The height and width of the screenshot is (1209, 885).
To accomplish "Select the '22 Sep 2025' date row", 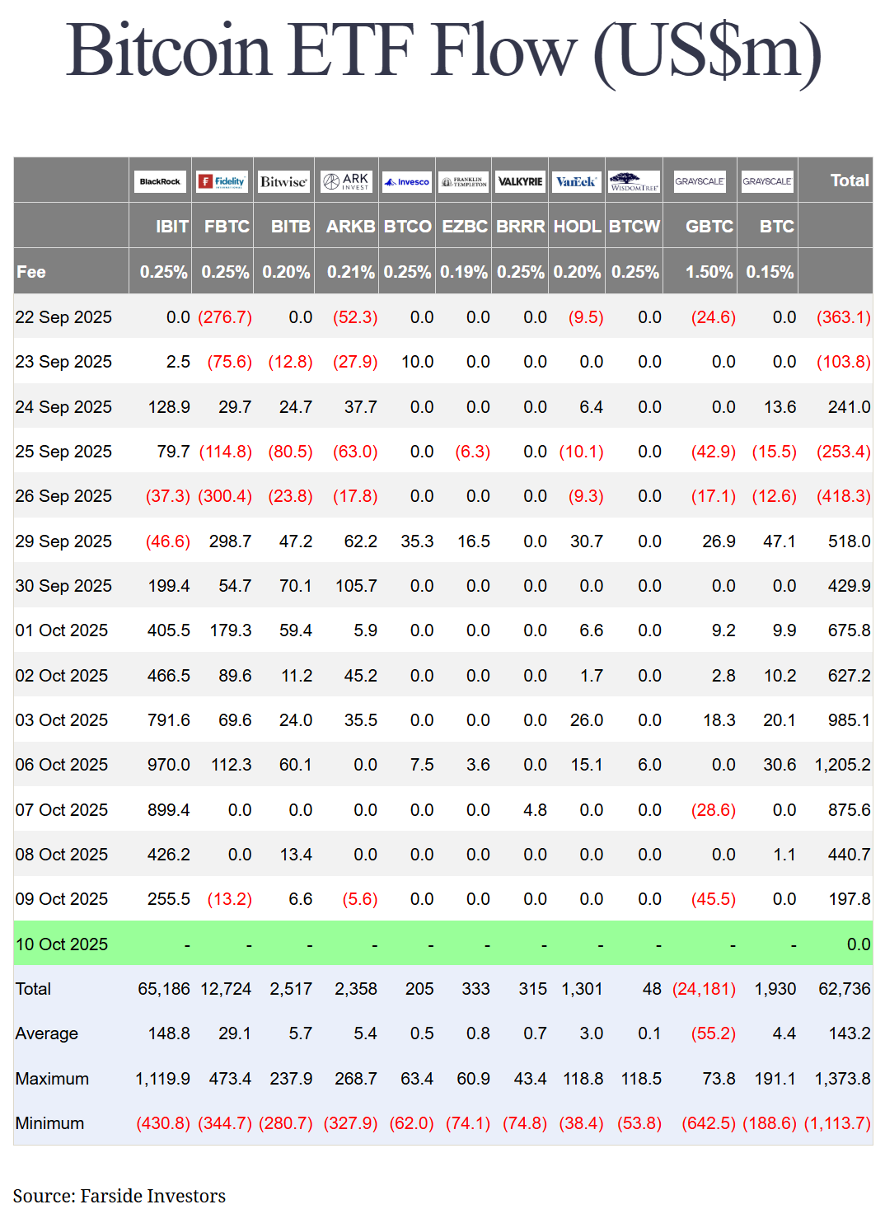I will click(443, 317).
